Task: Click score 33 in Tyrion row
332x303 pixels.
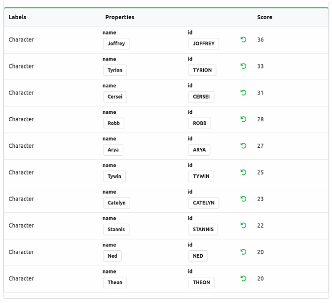Action: 260,66
